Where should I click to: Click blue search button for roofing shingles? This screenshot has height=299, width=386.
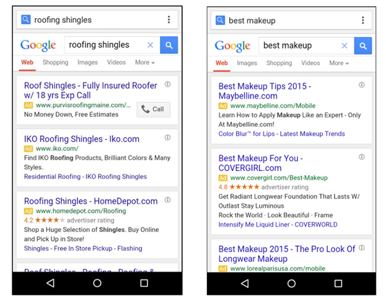[x=169, y=45]
